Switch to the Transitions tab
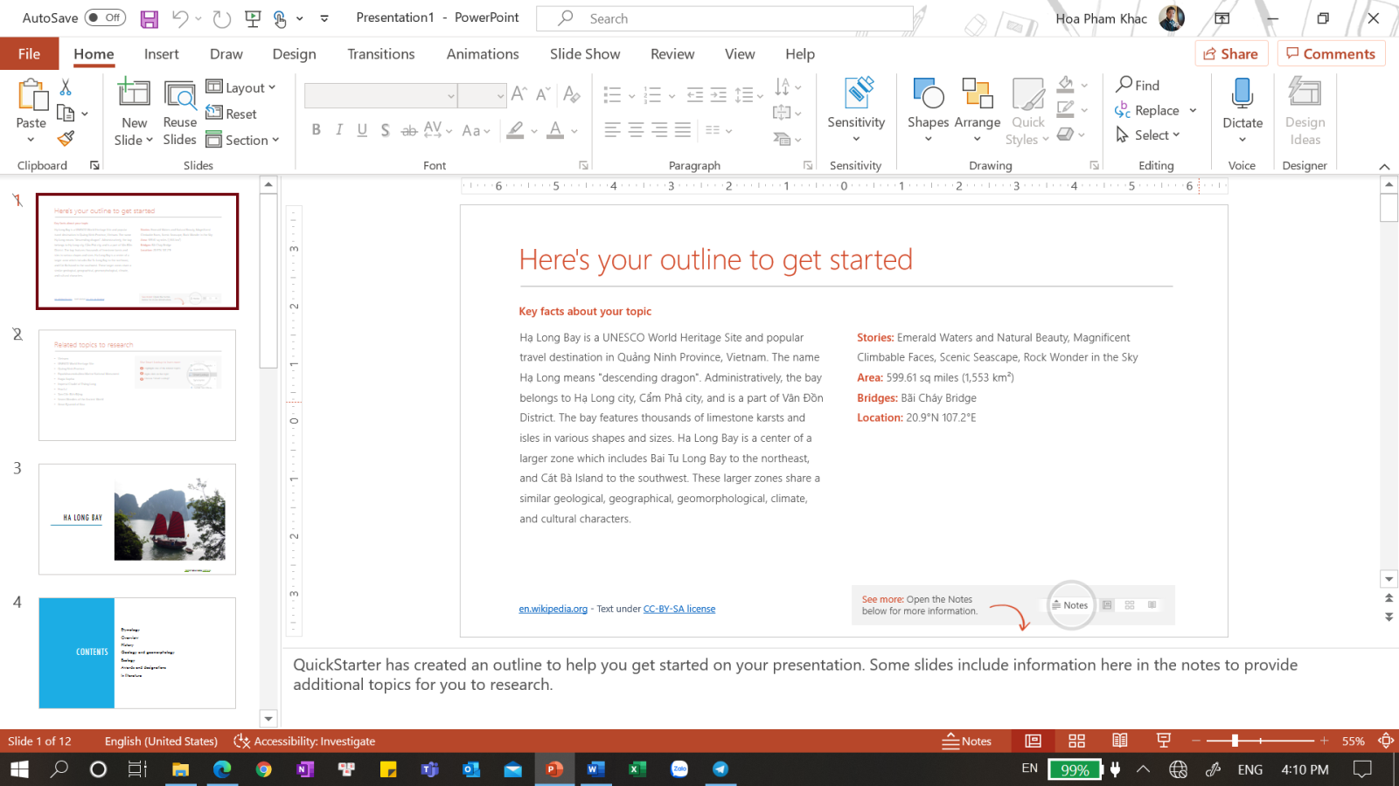Image resolution: width=1399 pixels, height=786 pixels. click(380, 53)
